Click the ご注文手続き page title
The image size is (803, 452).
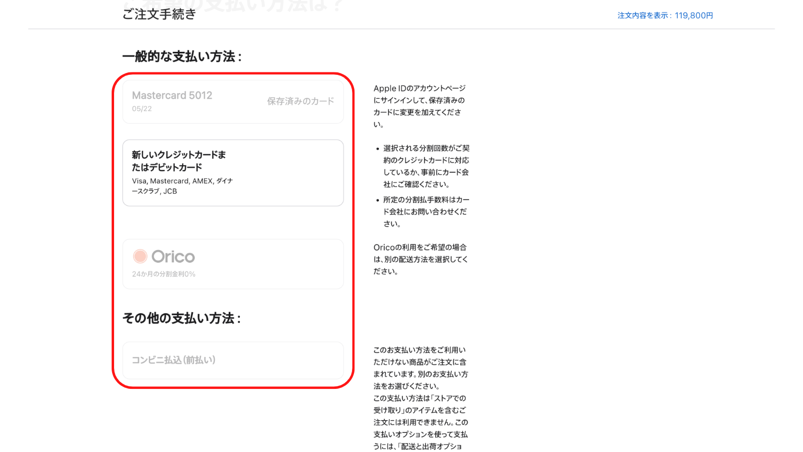(159, 15)
